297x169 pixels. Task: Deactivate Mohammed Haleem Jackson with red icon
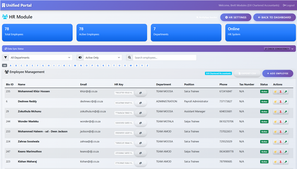[x=280, y=132]
